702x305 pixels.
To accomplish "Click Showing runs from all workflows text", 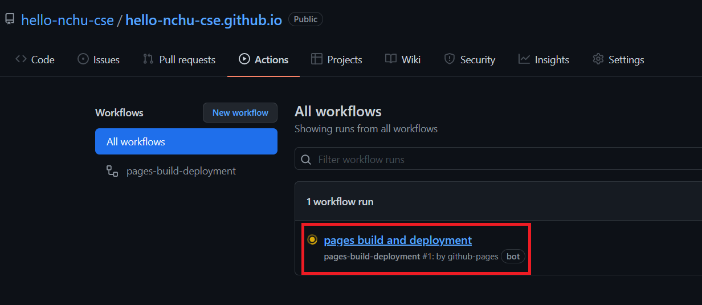I will [366, 129].
